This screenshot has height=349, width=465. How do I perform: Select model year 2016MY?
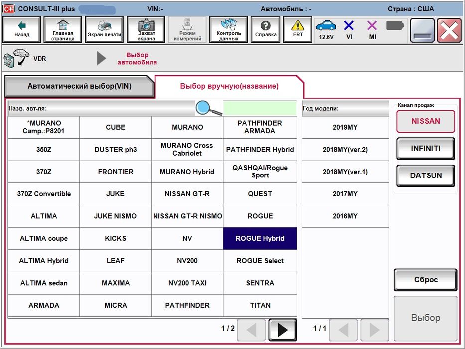[x=345, y=216]
